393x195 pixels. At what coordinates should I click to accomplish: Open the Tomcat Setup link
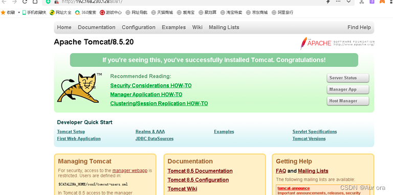tap(71, 132)
